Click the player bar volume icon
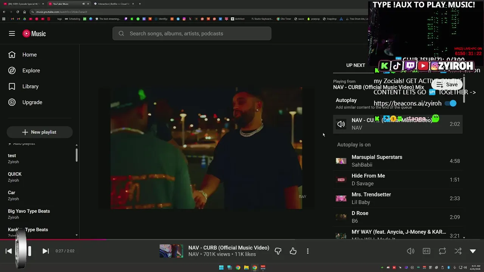The width and height of the screenshot is (484, 272). [x=411, y=251]
